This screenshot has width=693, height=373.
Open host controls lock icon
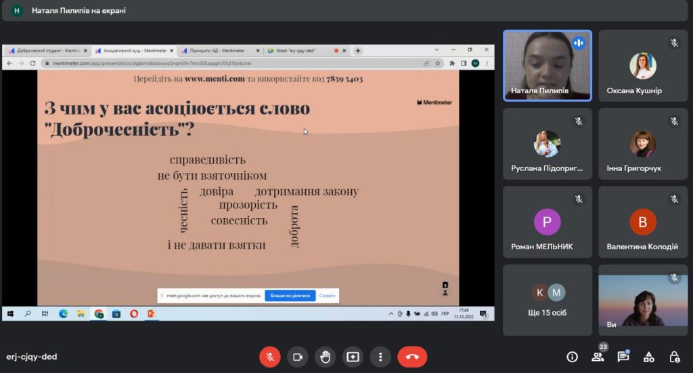click(x=674, y=357)
